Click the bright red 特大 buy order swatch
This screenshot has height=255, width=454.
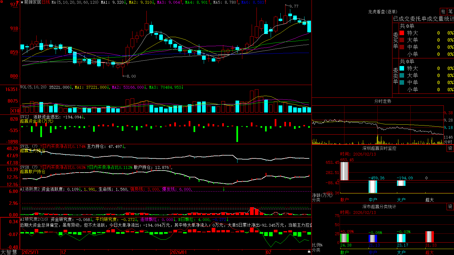tap(402, 33)
